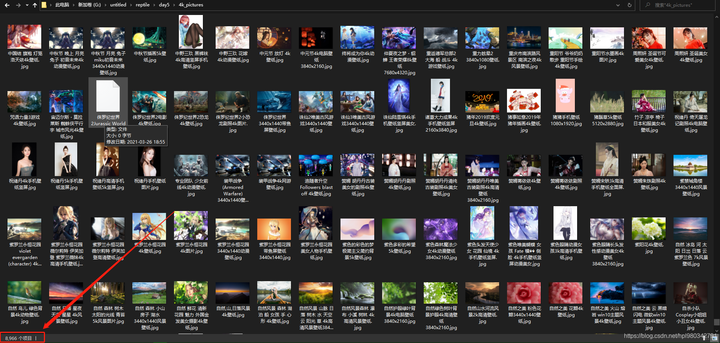Select 猪猪手机壁纸1080x1920.jpg thumbnail
The height and width of the screenshot is (343, 720).
click(565, 96)
